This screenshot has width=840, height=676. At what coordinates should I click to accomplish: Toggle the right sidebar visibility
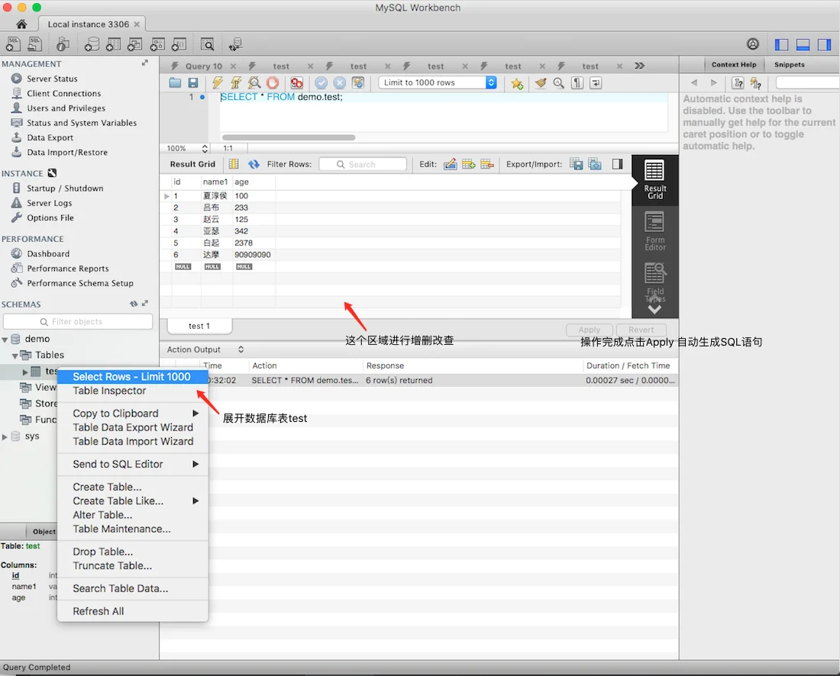pos(824,44)
